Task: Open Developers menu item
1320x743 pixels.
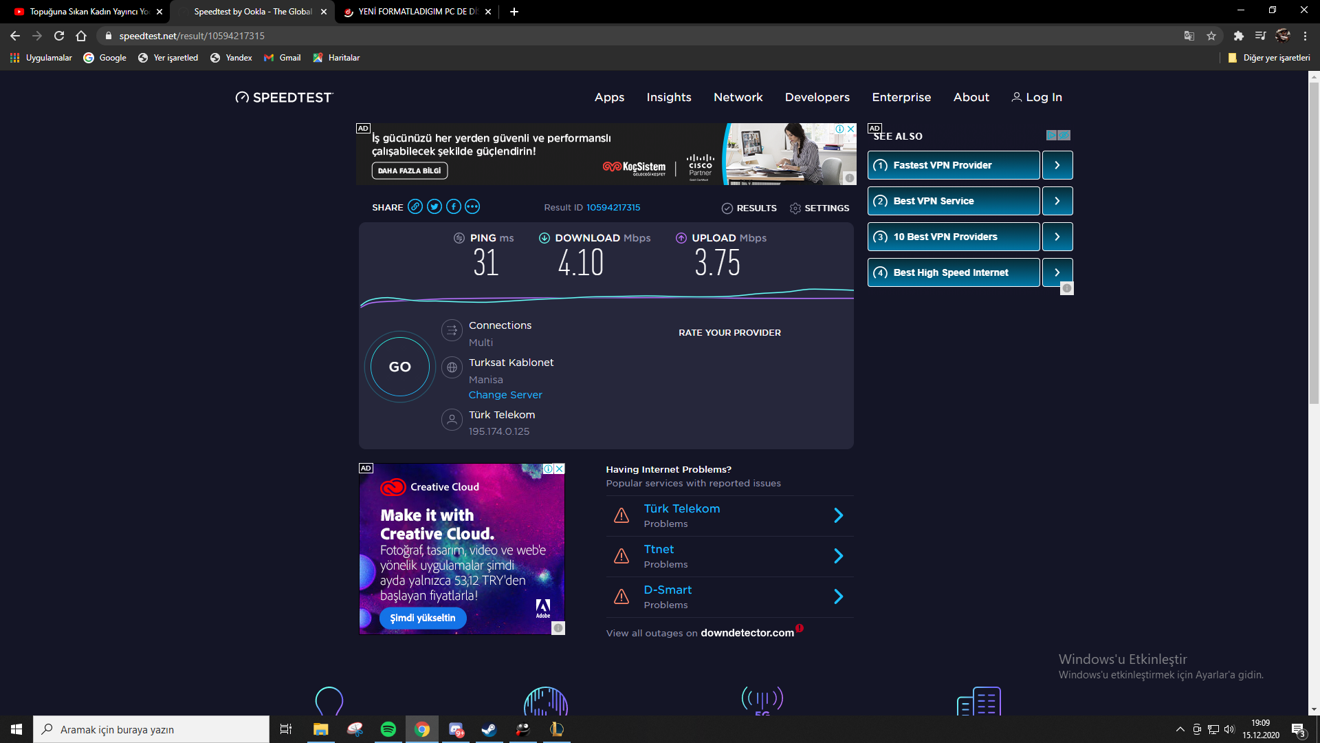Action: click(x=817, y=98)
